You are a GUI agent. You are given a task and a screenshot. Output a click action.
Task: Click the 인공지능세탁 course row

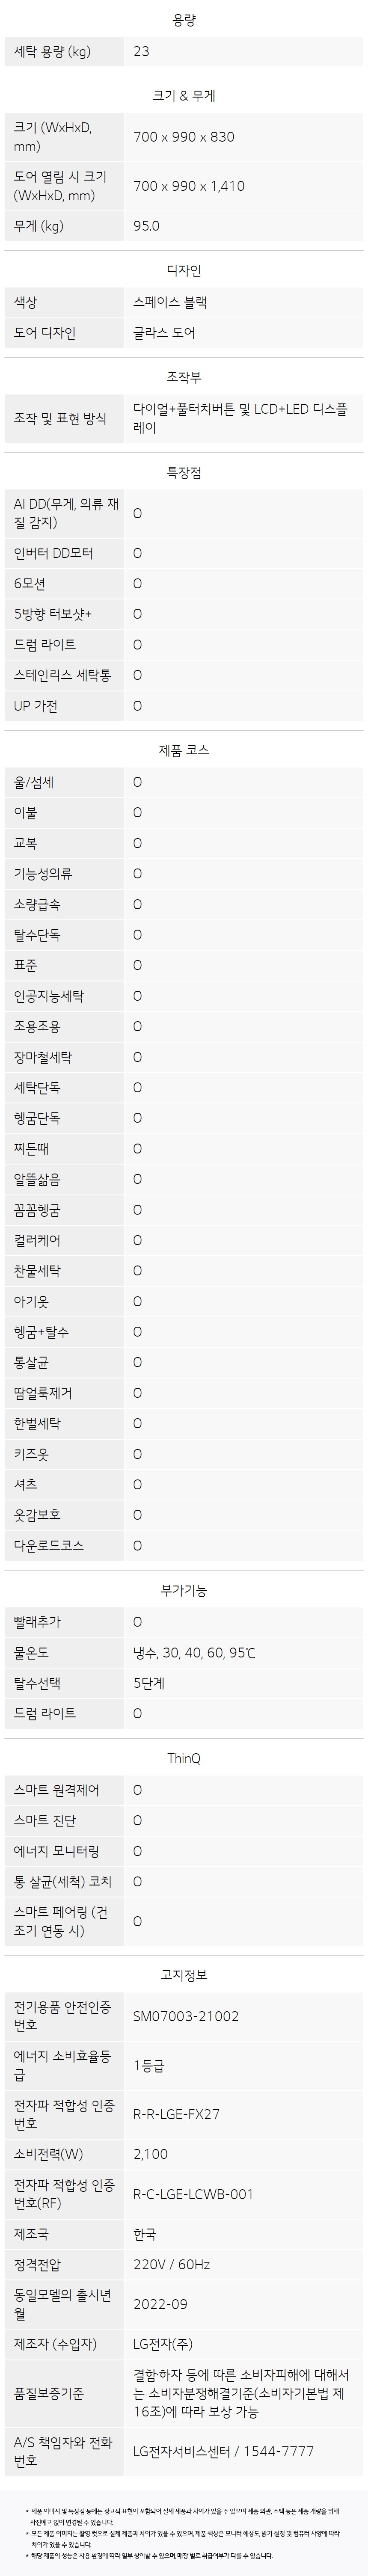click(x=184, y=996)
